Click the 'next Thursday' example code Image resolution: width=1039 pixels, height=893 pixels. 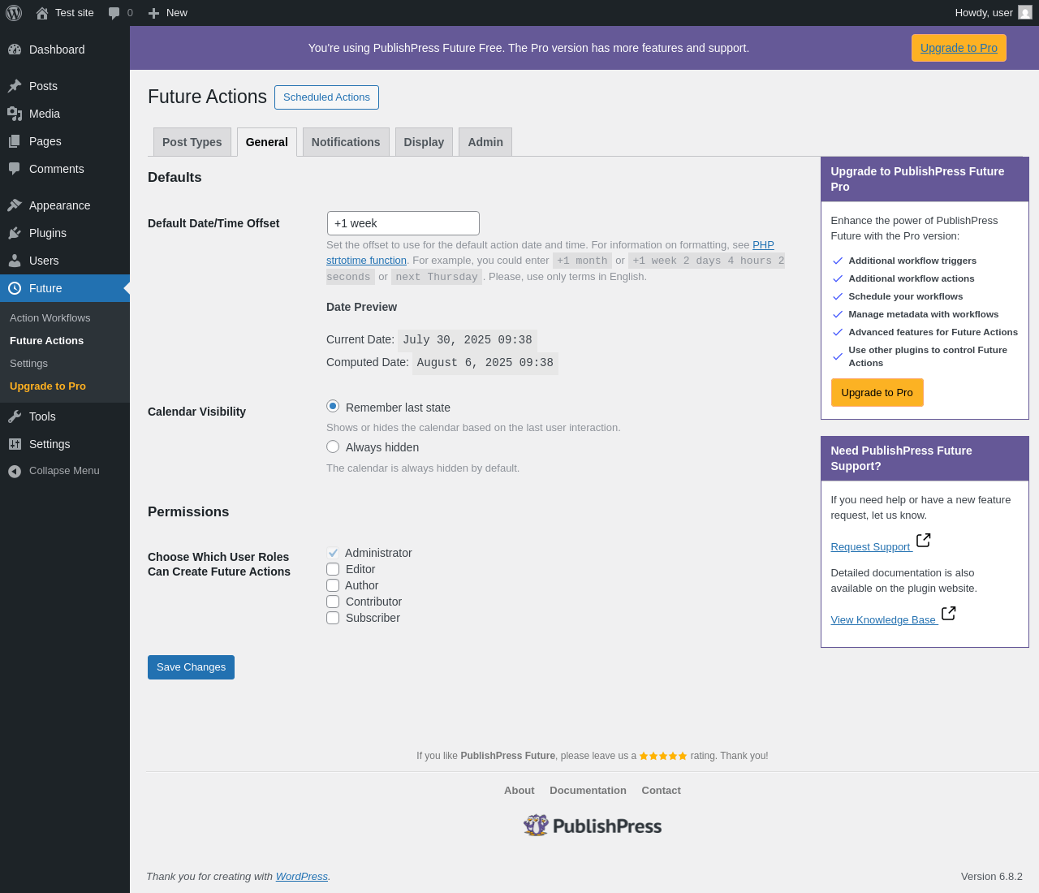pyautogui.click(x=437, y=277)
